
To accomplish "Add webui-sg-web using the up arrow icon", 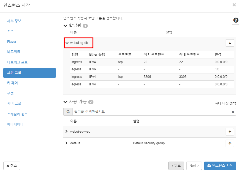I will 230,132.
